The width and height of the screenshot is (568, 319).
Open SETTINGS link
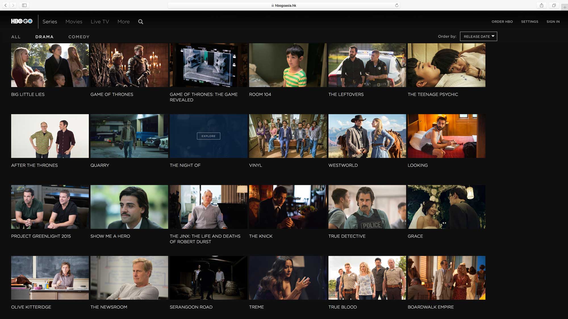[x=529, y=22]
